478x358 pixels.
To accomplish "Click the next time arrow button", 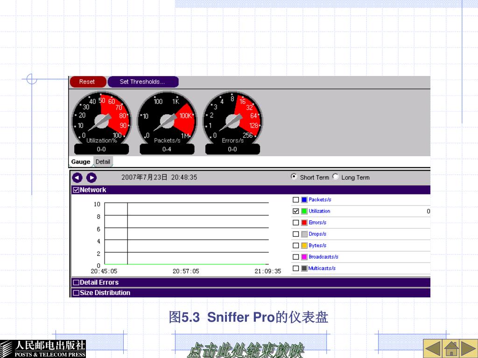I will 91,178.
